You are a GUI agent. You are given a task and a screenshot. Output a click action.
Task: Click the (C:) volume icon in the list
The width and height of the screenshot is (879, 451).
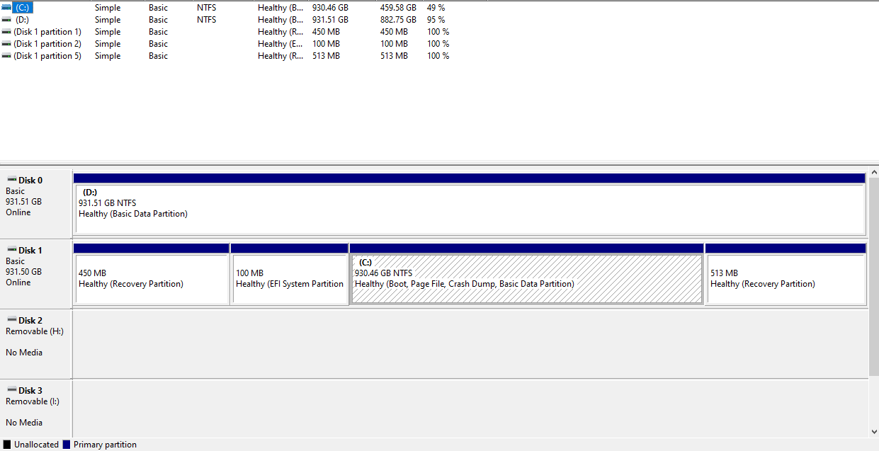pyautogui.click(x=6, y=7)
